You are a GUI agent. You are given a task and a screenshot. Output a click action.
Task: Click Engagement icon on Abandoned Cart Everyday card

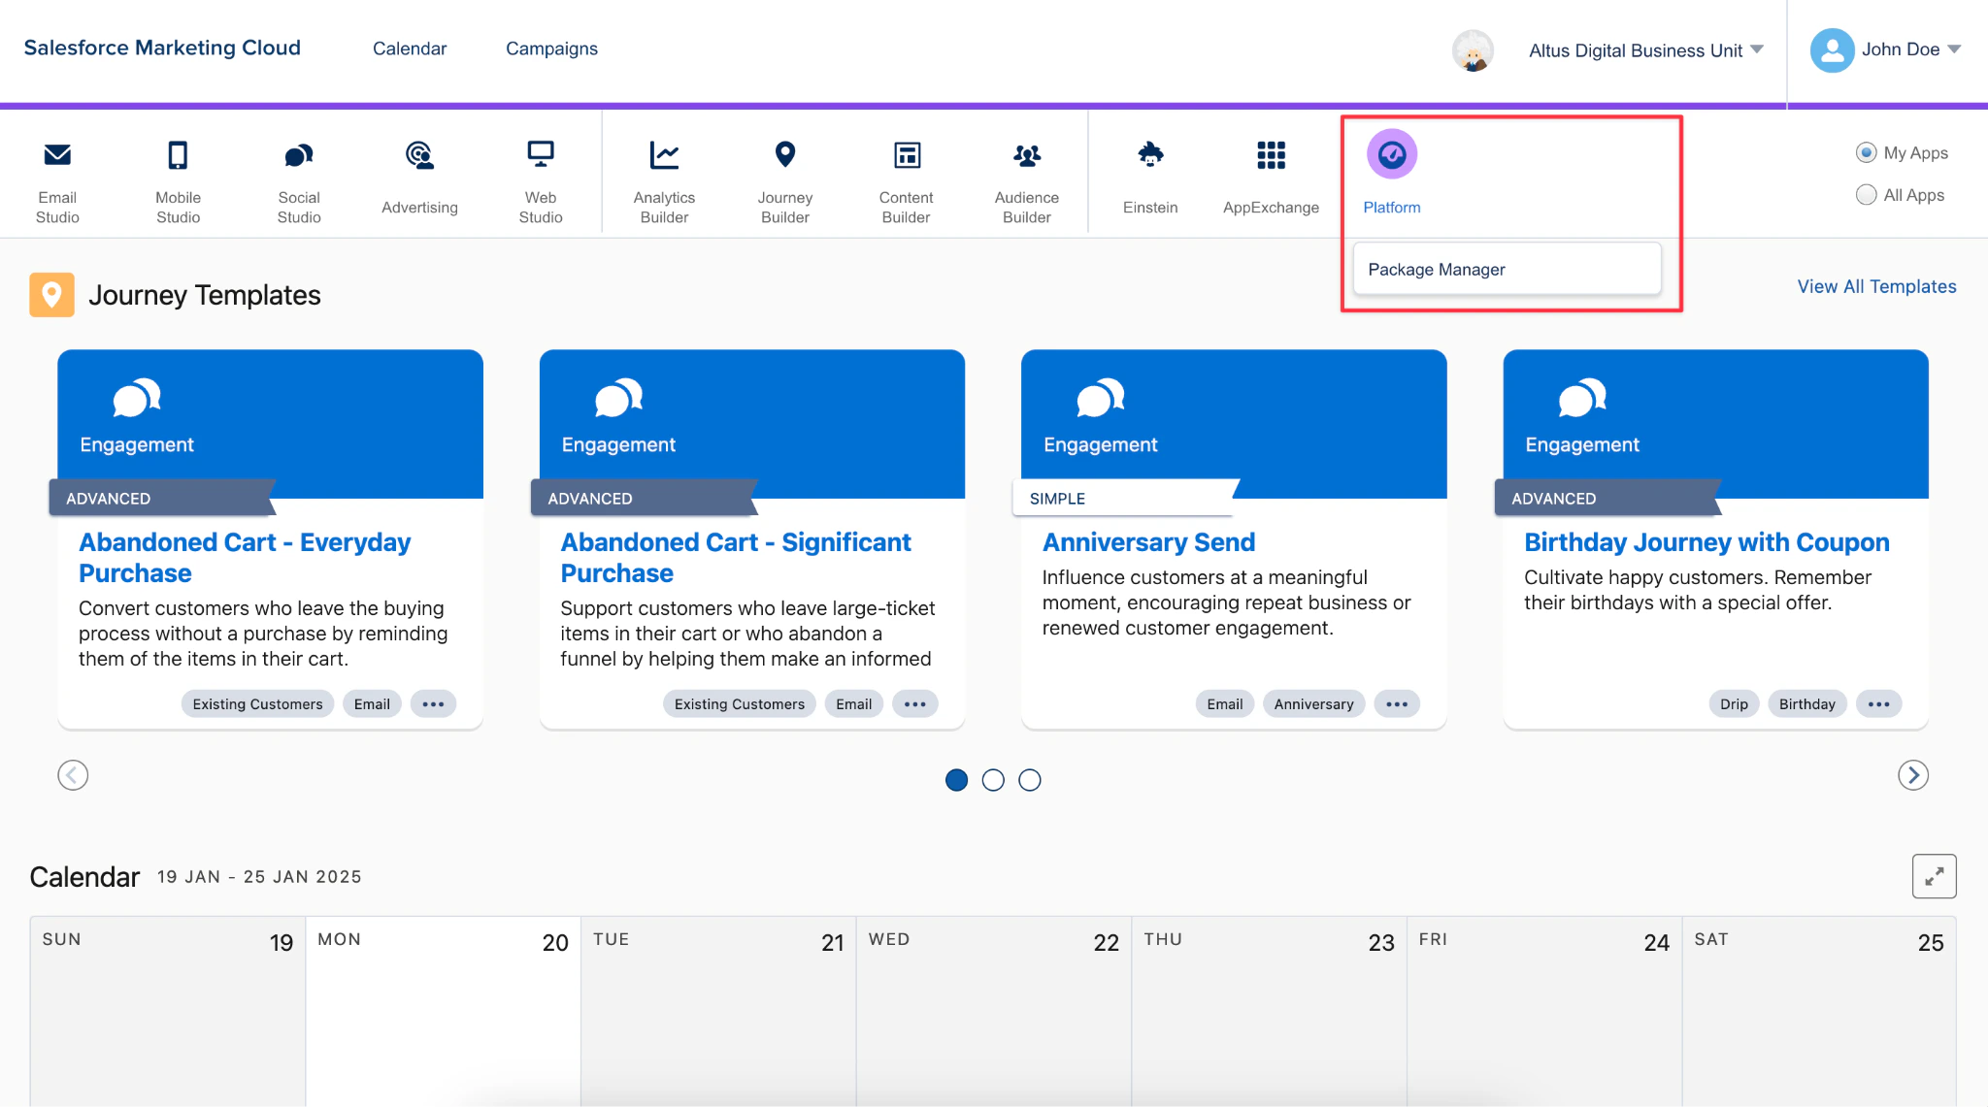137,398
